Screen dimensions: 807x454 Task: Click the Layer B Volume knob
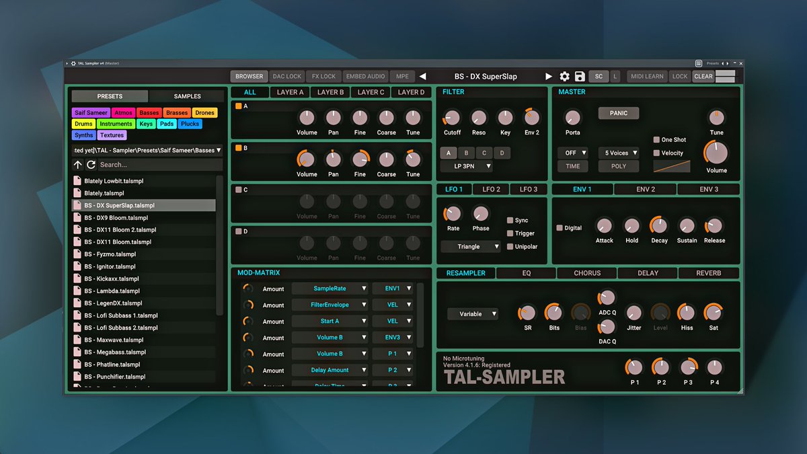307,159
